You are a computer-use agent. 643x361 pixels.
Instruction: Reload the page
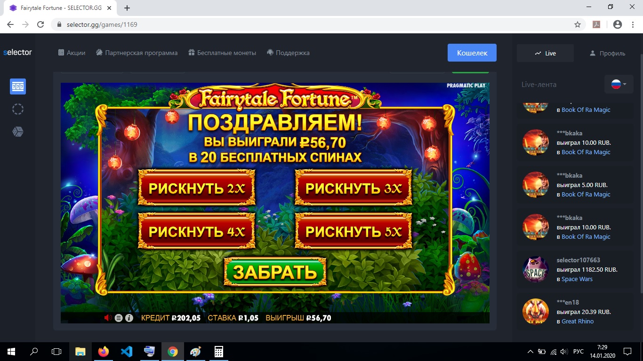pyautogui.click(x=40, y=24)
